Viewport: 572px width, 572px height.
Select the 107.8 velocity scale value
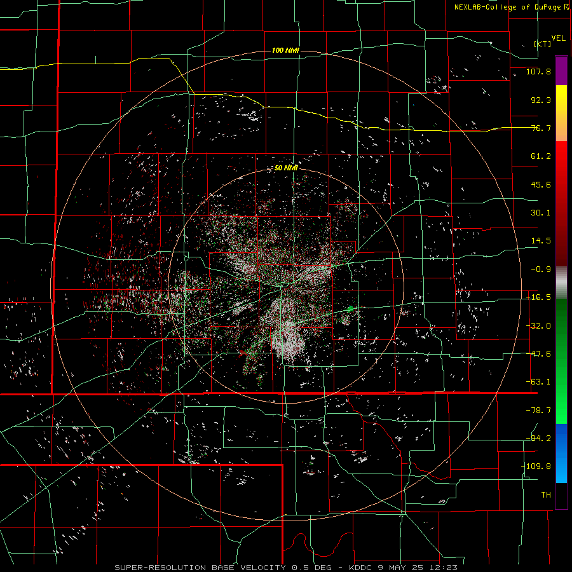coord(538,71)
